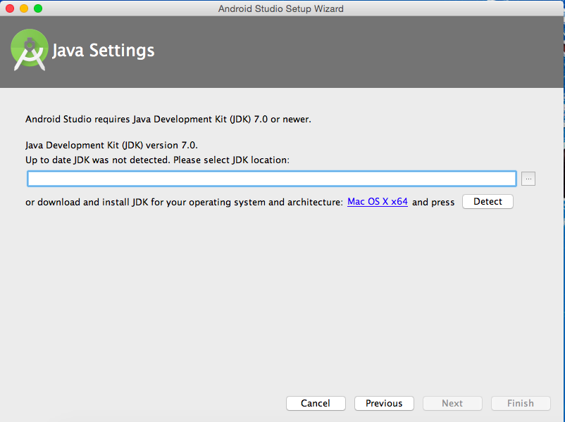
Task: Click the 'Java Development Kit (JDK) version 7.0.' text
Action: 111,145
